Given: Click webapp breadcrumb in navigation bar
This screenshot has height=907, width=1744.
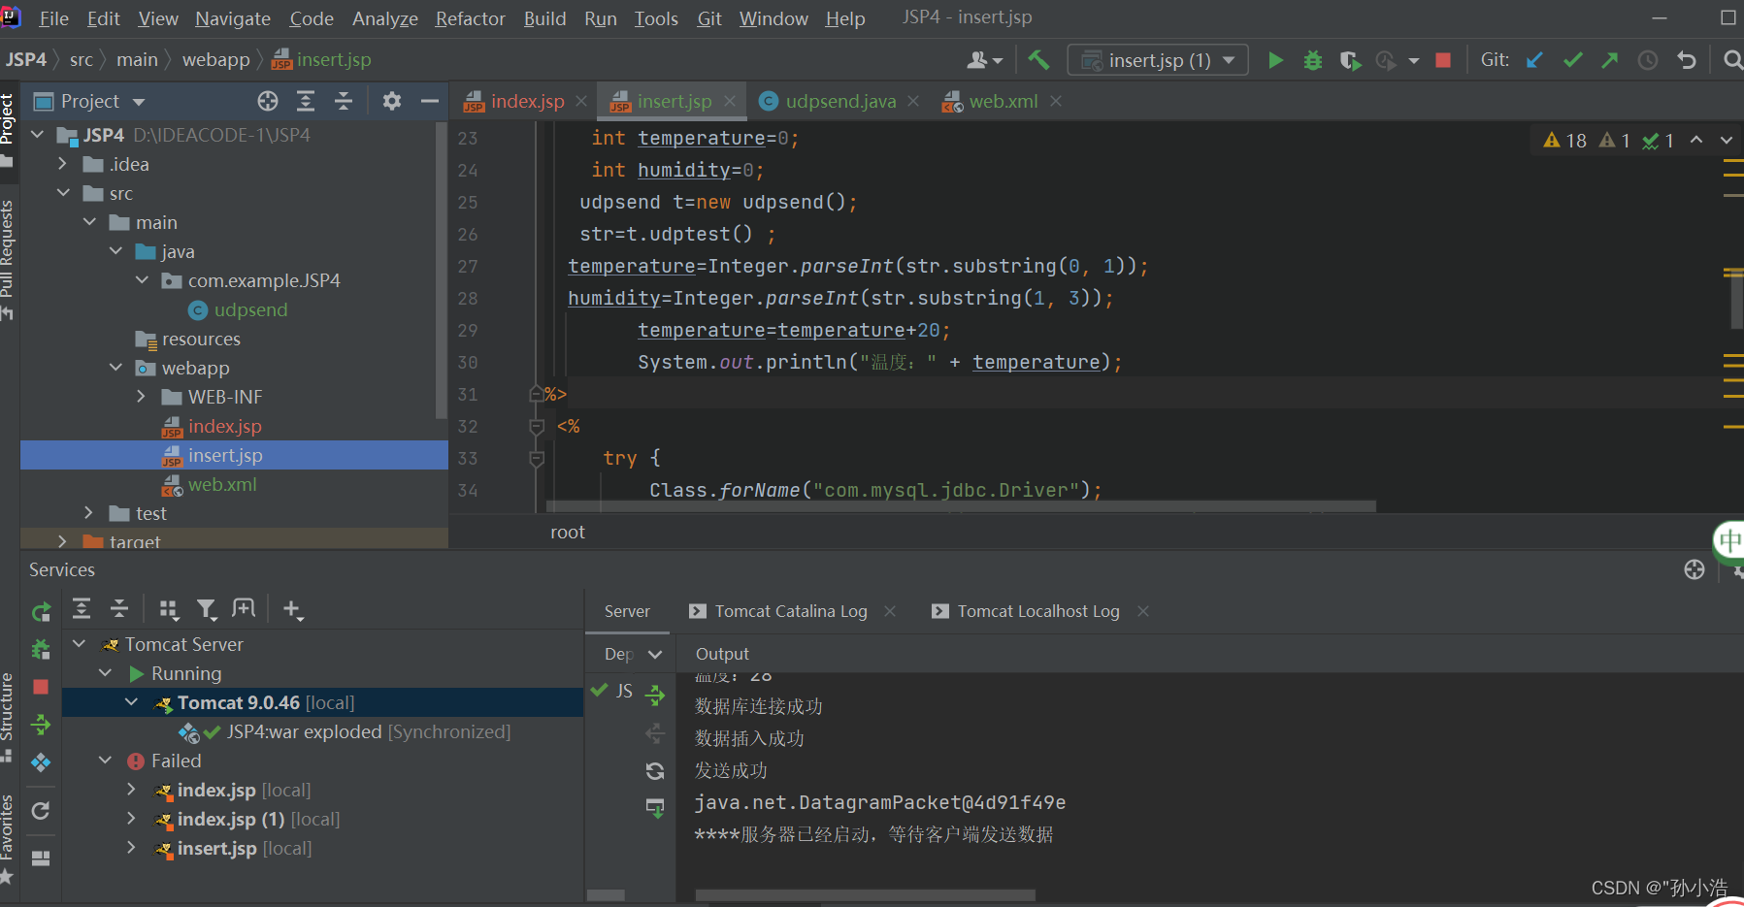Looking at the screenshot, I should pyautogui.click(x=215, y=59).
